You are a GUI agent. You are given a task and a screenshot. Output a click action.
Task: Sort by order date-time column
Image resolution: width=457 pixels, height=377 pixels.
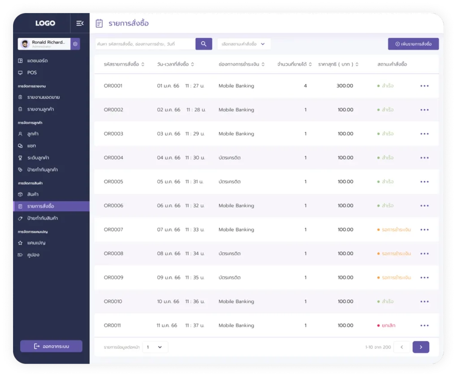tap(193, 64)
